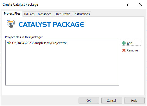Viewport: 147px width, 106px height.
Task: Click the Remove button text
Action: click(x=132, y=50)
